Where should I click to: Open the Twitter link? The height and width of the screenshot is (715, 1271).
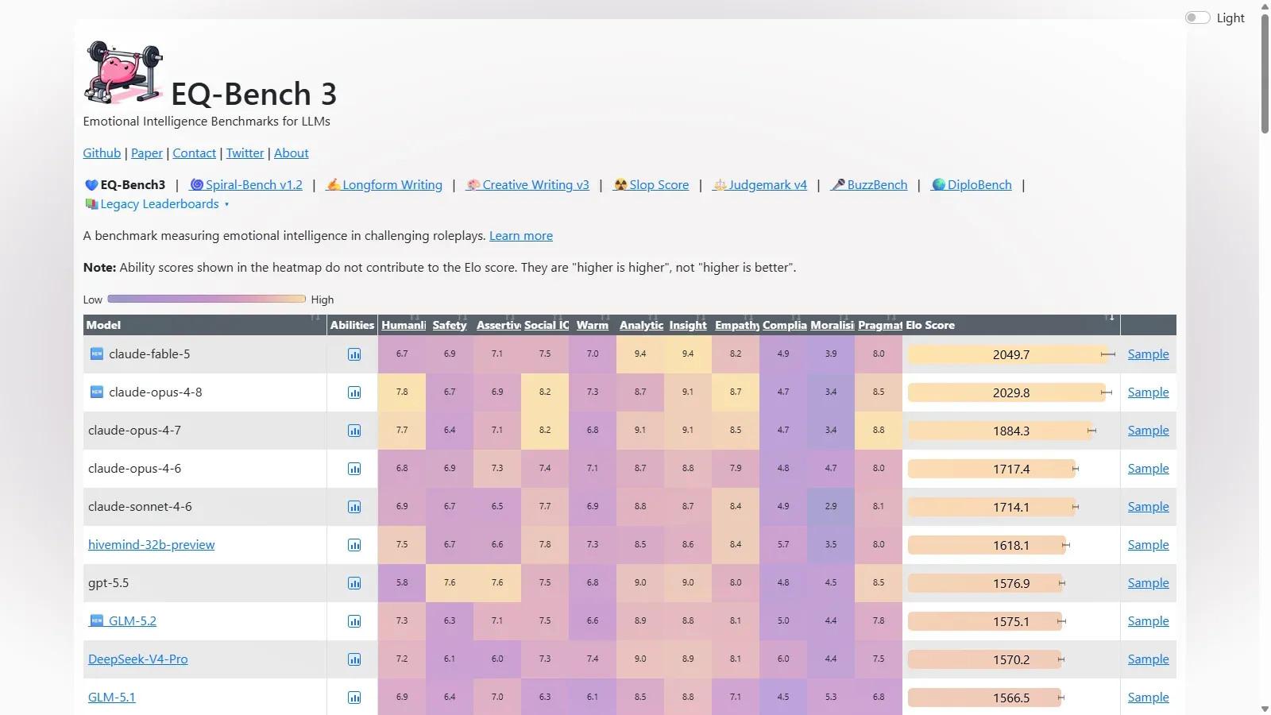[245, 153]
